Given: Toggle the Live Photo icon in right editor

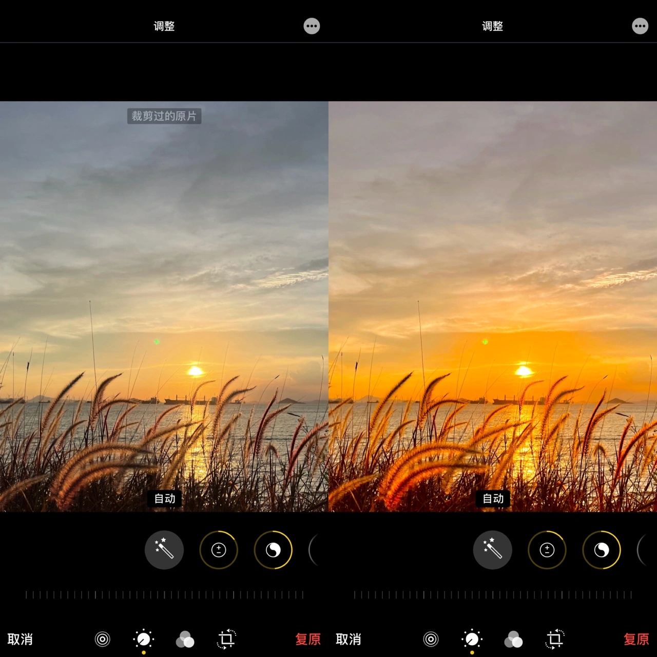Looking at the screenshot, I should [x=431, y=640].
